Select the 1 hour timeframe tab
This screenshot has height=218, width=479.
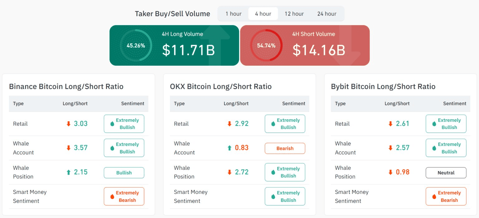point(234,14)
